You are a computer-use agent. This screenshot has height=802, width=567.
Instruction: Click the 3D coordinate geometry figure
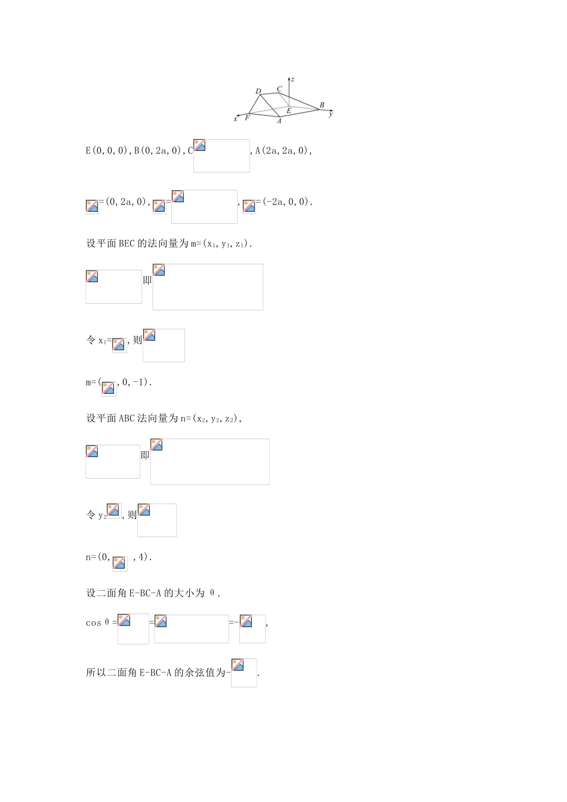284,100
